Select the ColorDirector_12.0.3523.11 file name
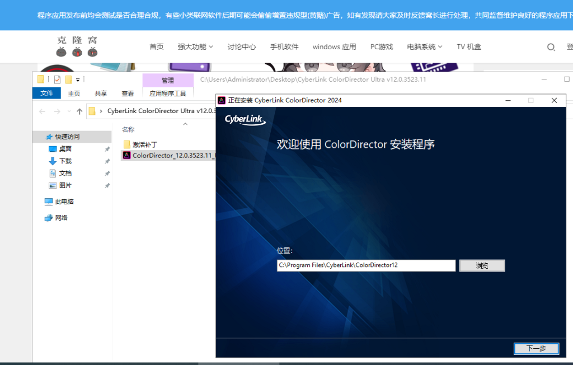This screenshot has height=365, width=573. click(x=174, y=156)
